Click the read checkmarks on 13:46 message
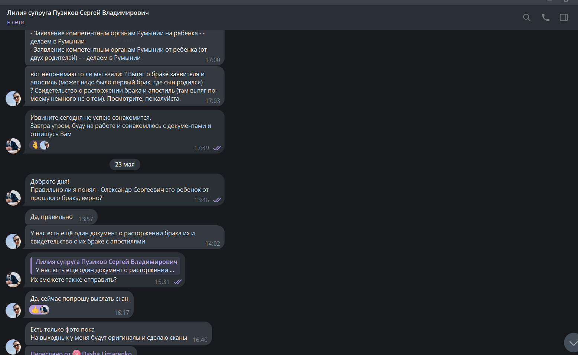The image size is (578, 355). pos(217,200)
